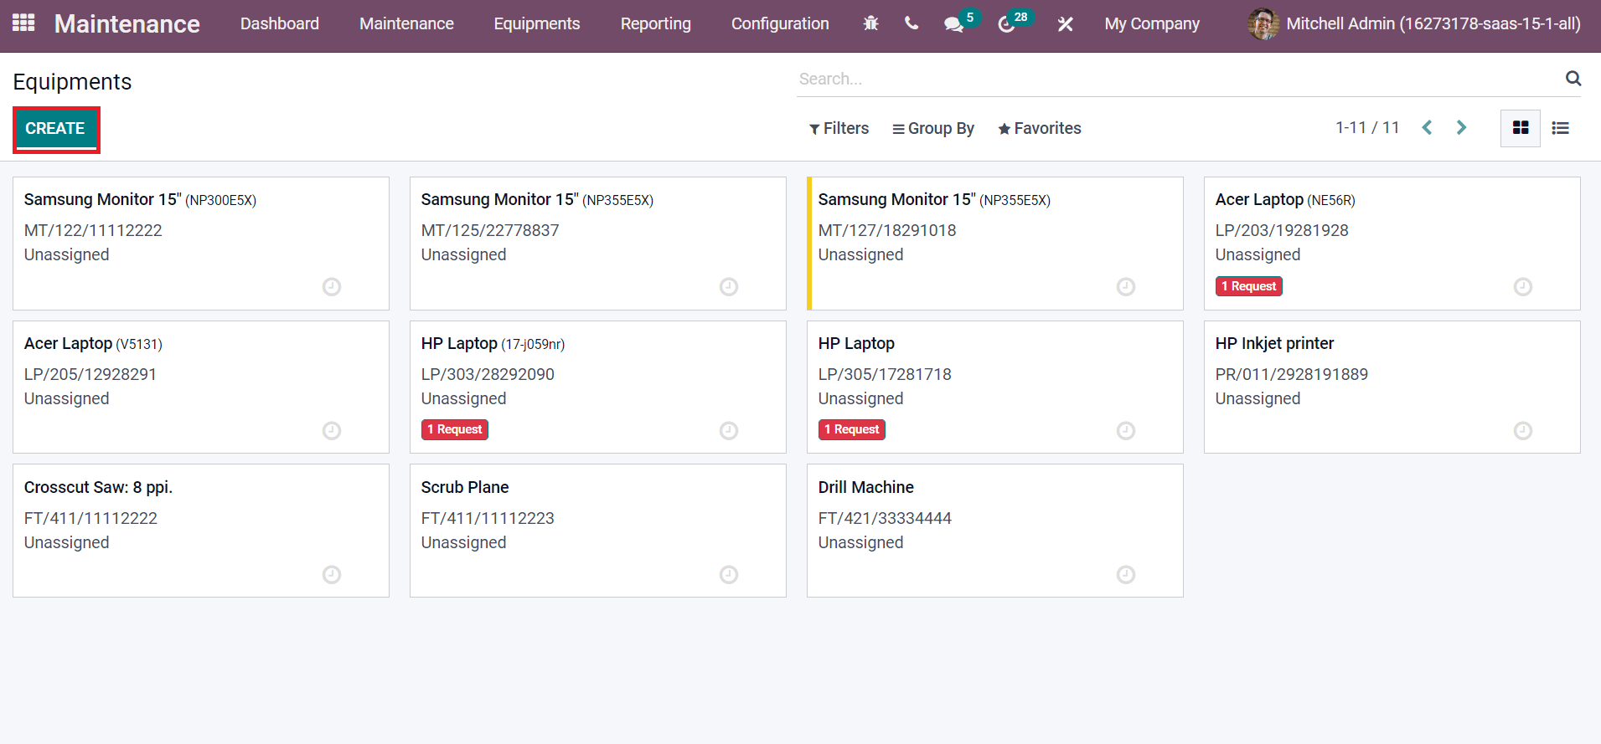Image resolution: width=1601 pixels, height=744 pixels.
Task: Open Crosscut Saw: 8 ppi. card
Action: pyautogui.click(x=201, y=531)
